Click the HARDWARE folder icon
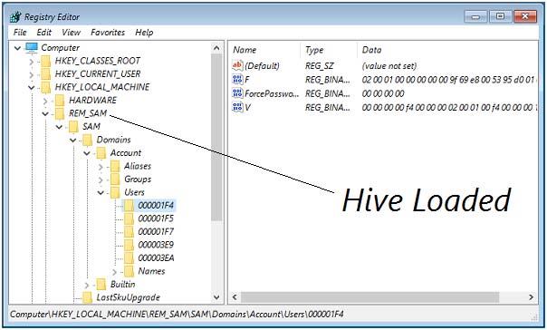Viewport: 547px width, 330px height. point(60,101)
